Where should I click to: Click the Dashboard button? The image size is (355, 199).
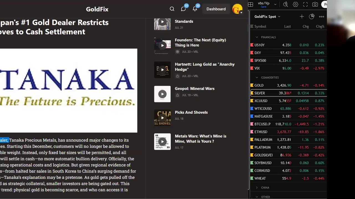click(216, 9)
